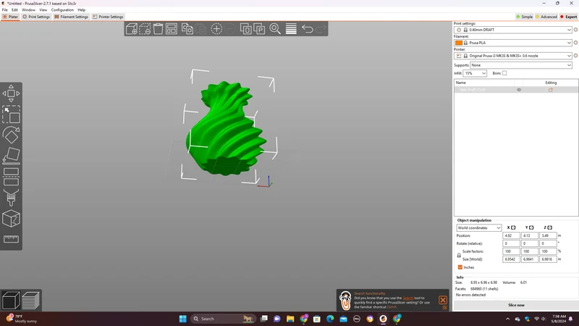Open the Print settings 0.40mm DRAFT dropdown
Image resolution: width=579 pixels, height=326 pixels.
point(513,30)
